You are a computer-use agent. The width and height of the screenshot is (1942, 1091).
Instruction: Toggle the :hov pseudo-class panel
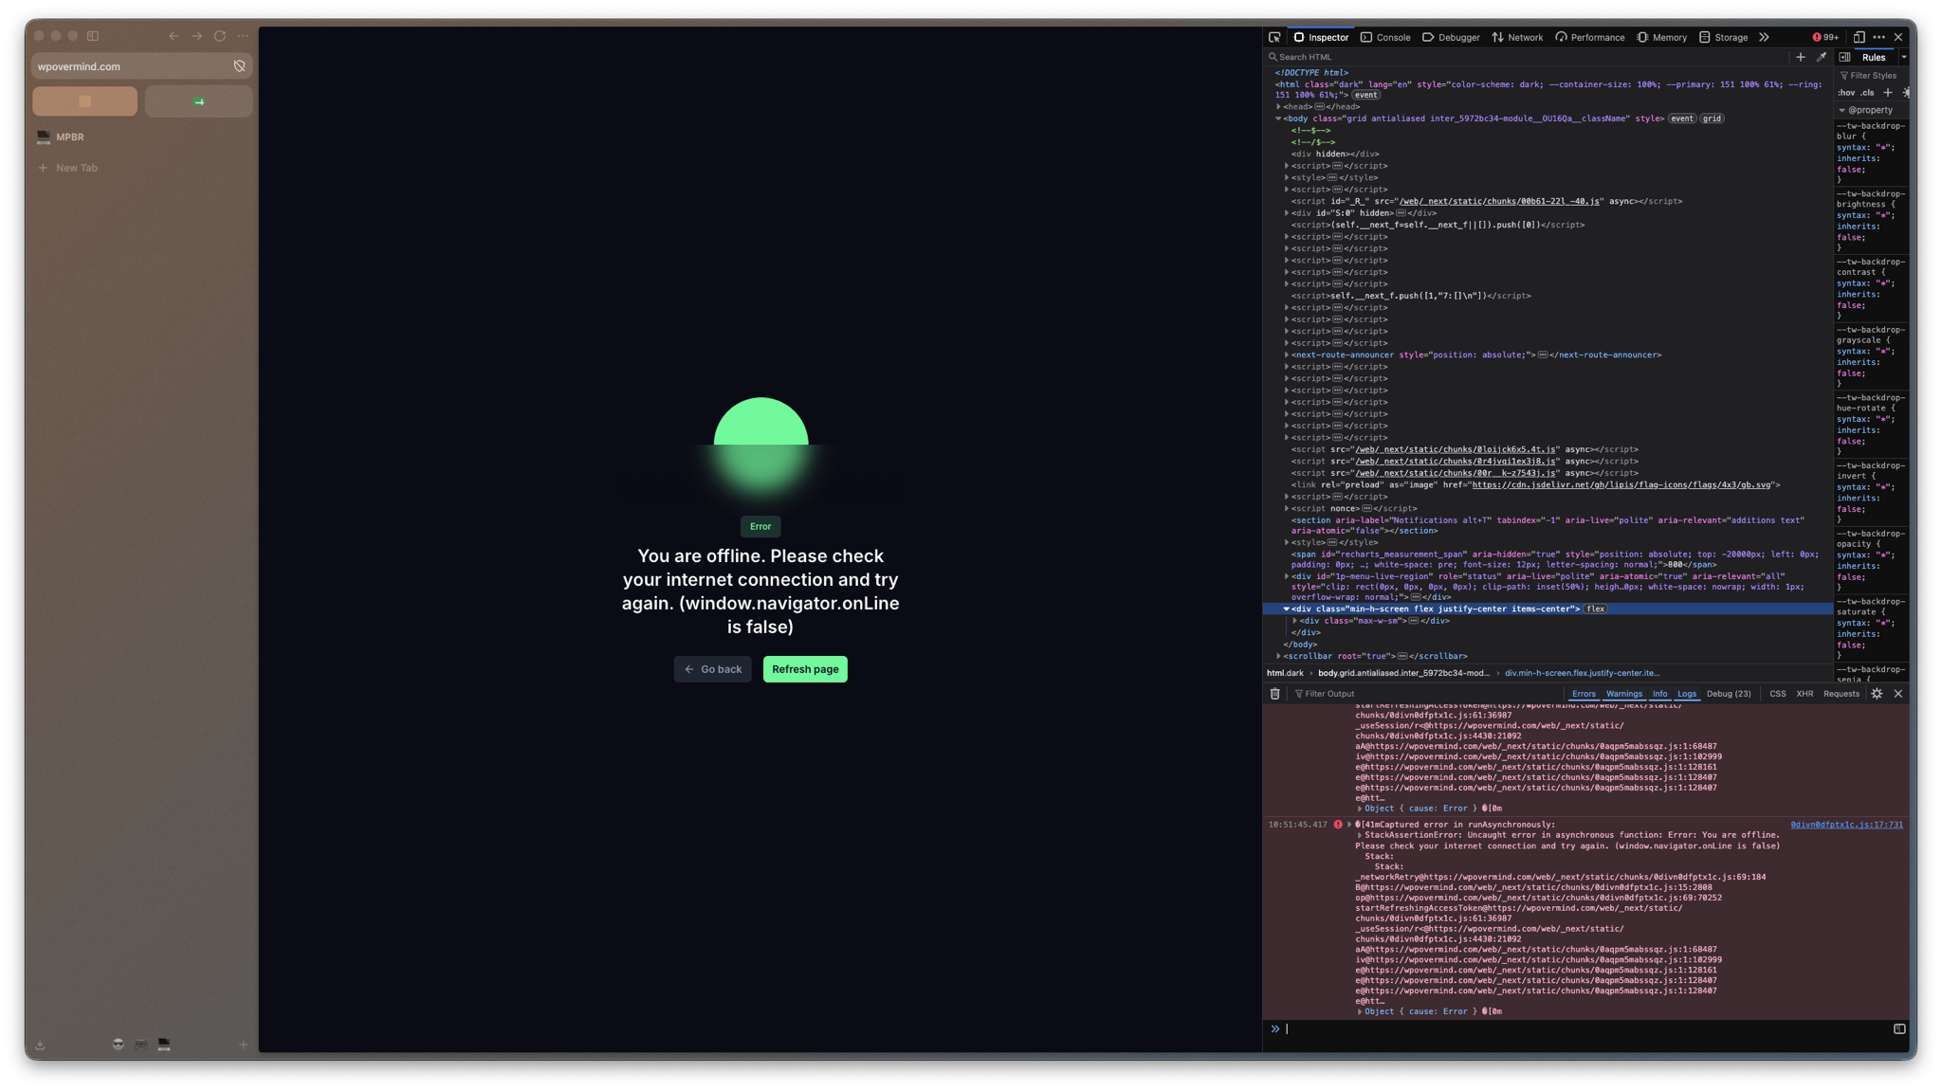coord(1846,93)
